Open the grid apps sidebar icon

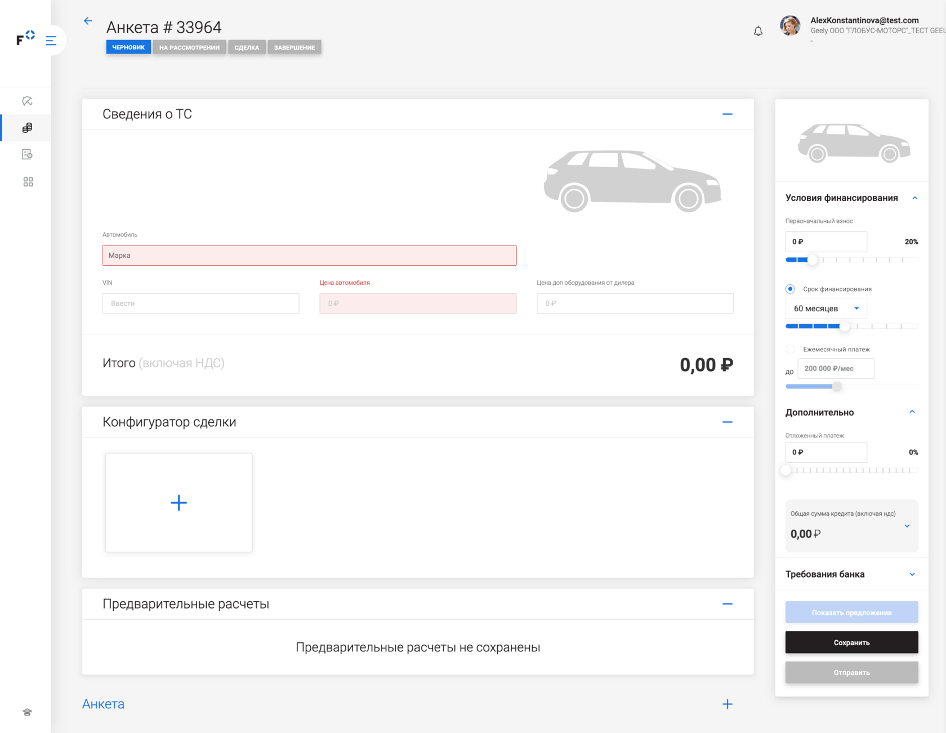click(28, 182)
